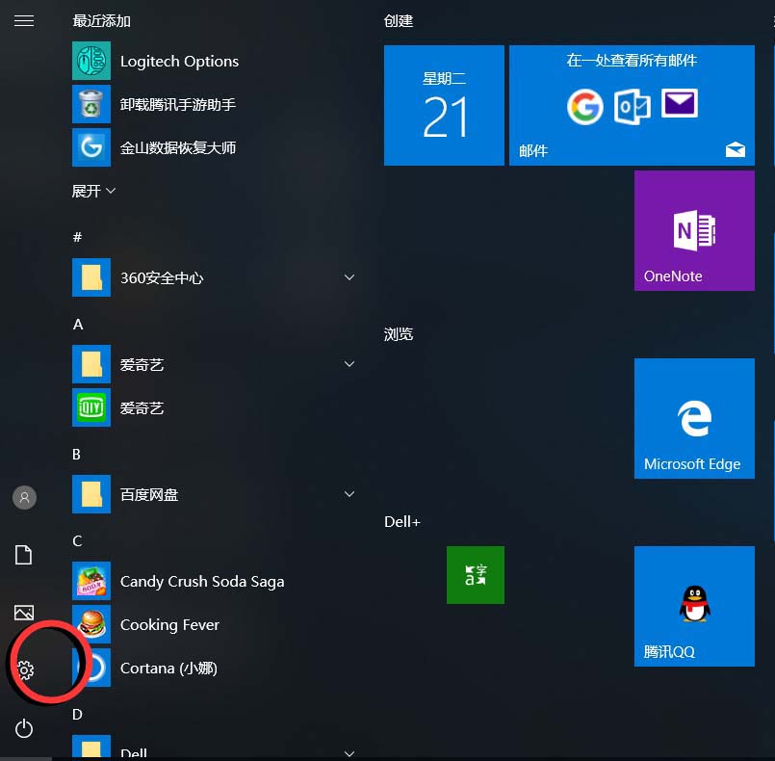Open OneNote from the purple tile
This screenshot has height=761, width=775.
click(x=693, y=230)
